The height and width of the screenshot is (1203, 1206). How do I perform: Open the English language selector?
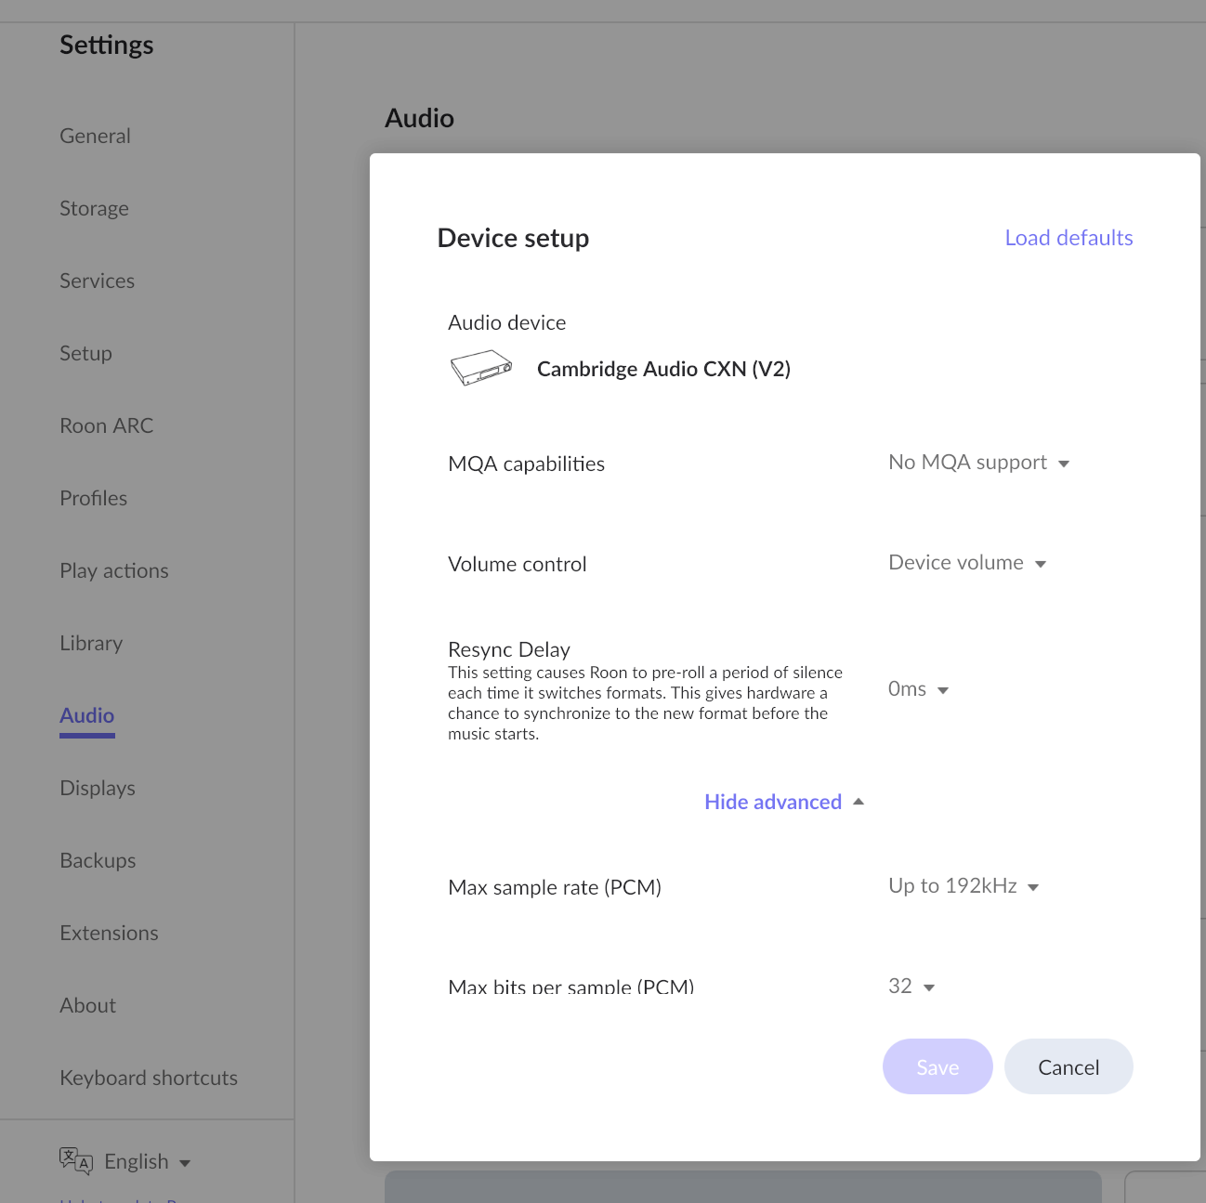coord(147,1161)
